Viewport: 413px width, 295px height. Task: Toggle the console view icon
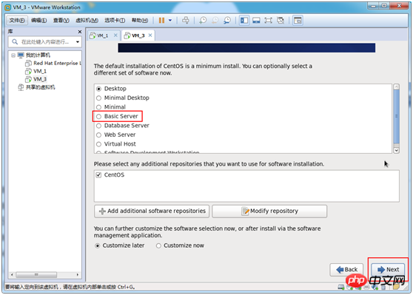pos(298,20)
